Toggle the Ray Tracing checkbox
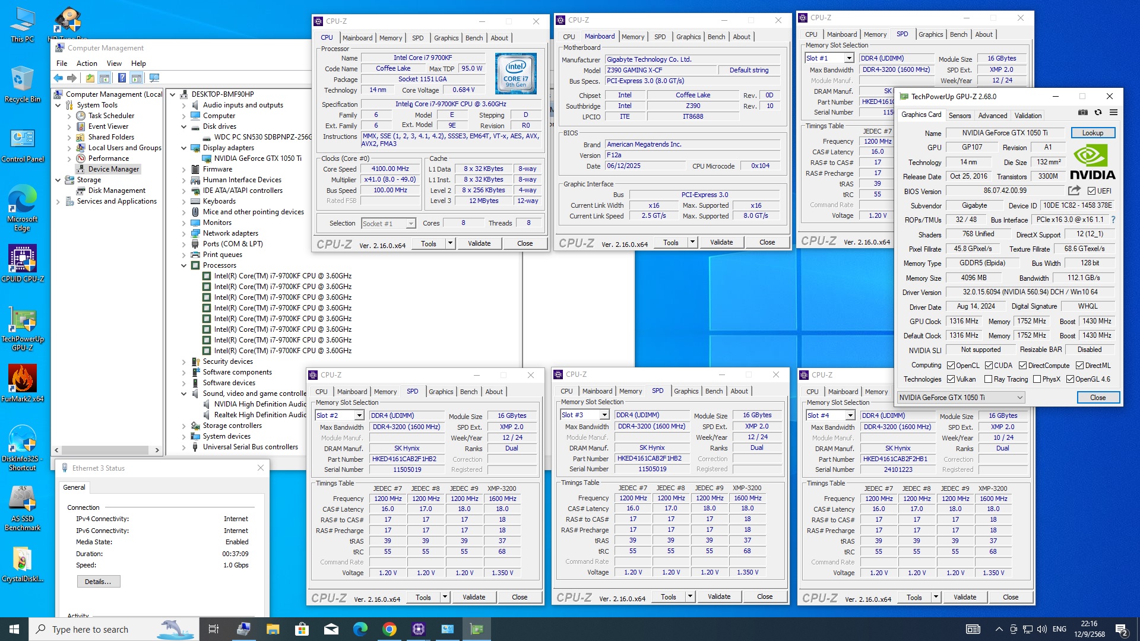The image size is (1140, 641). tap(988, 379)
